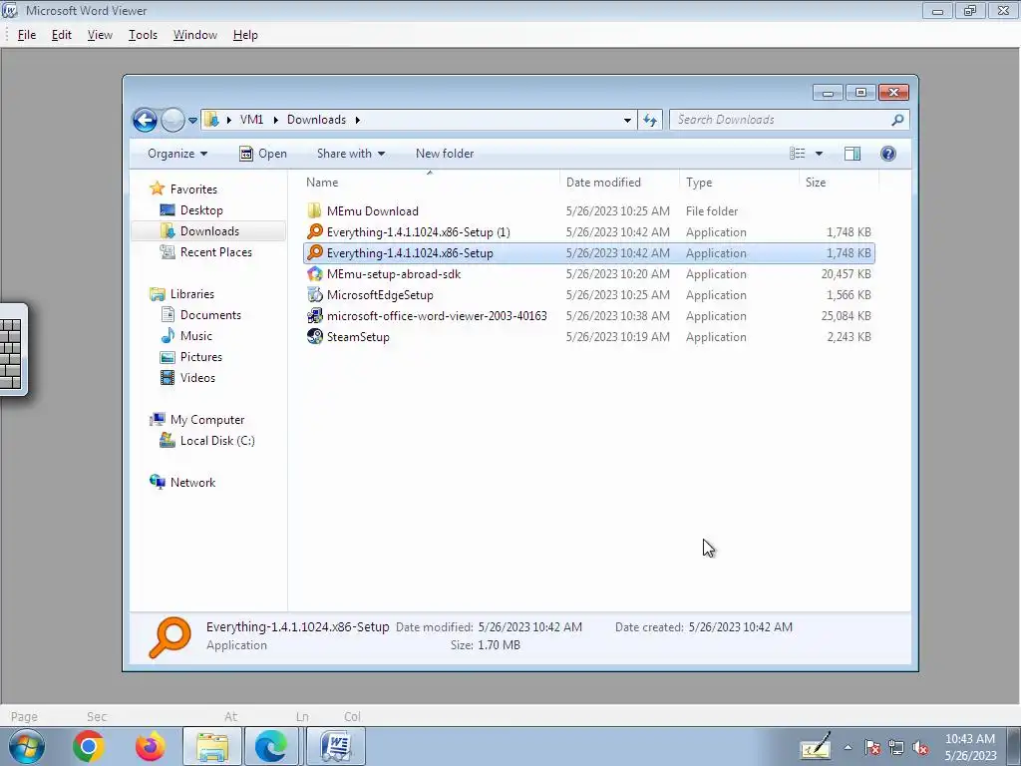This screenshot has width=1021, height=766.
Task: Click the Forward navigation arrow in Explorer
Action: point(172,120)
